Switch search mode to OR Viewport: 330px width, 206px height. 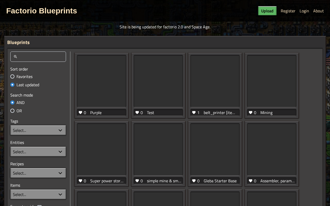tap(12, 111)
